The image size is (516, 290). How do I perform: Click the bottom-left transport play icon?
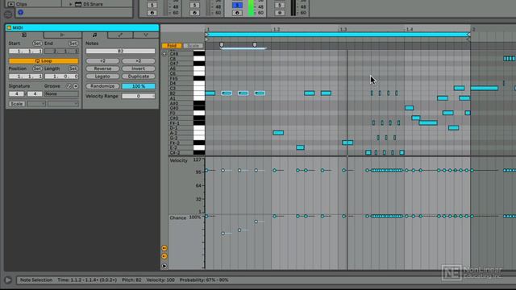click(x=8, y=280)
